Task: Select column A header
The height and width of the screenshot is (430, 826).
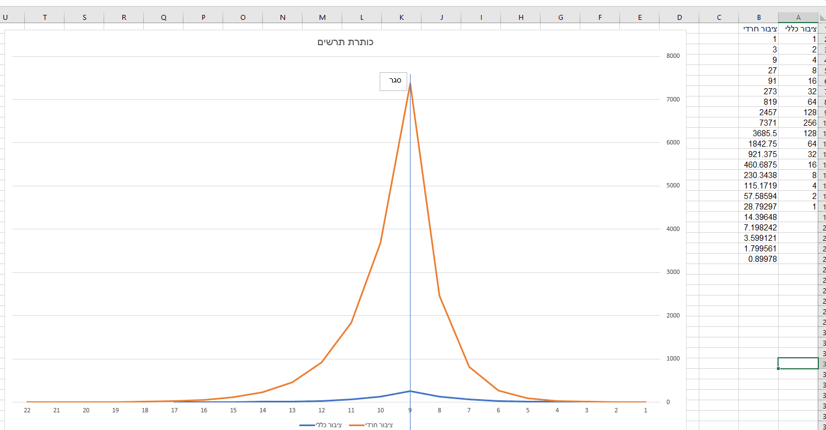Action: click(798, 17)
